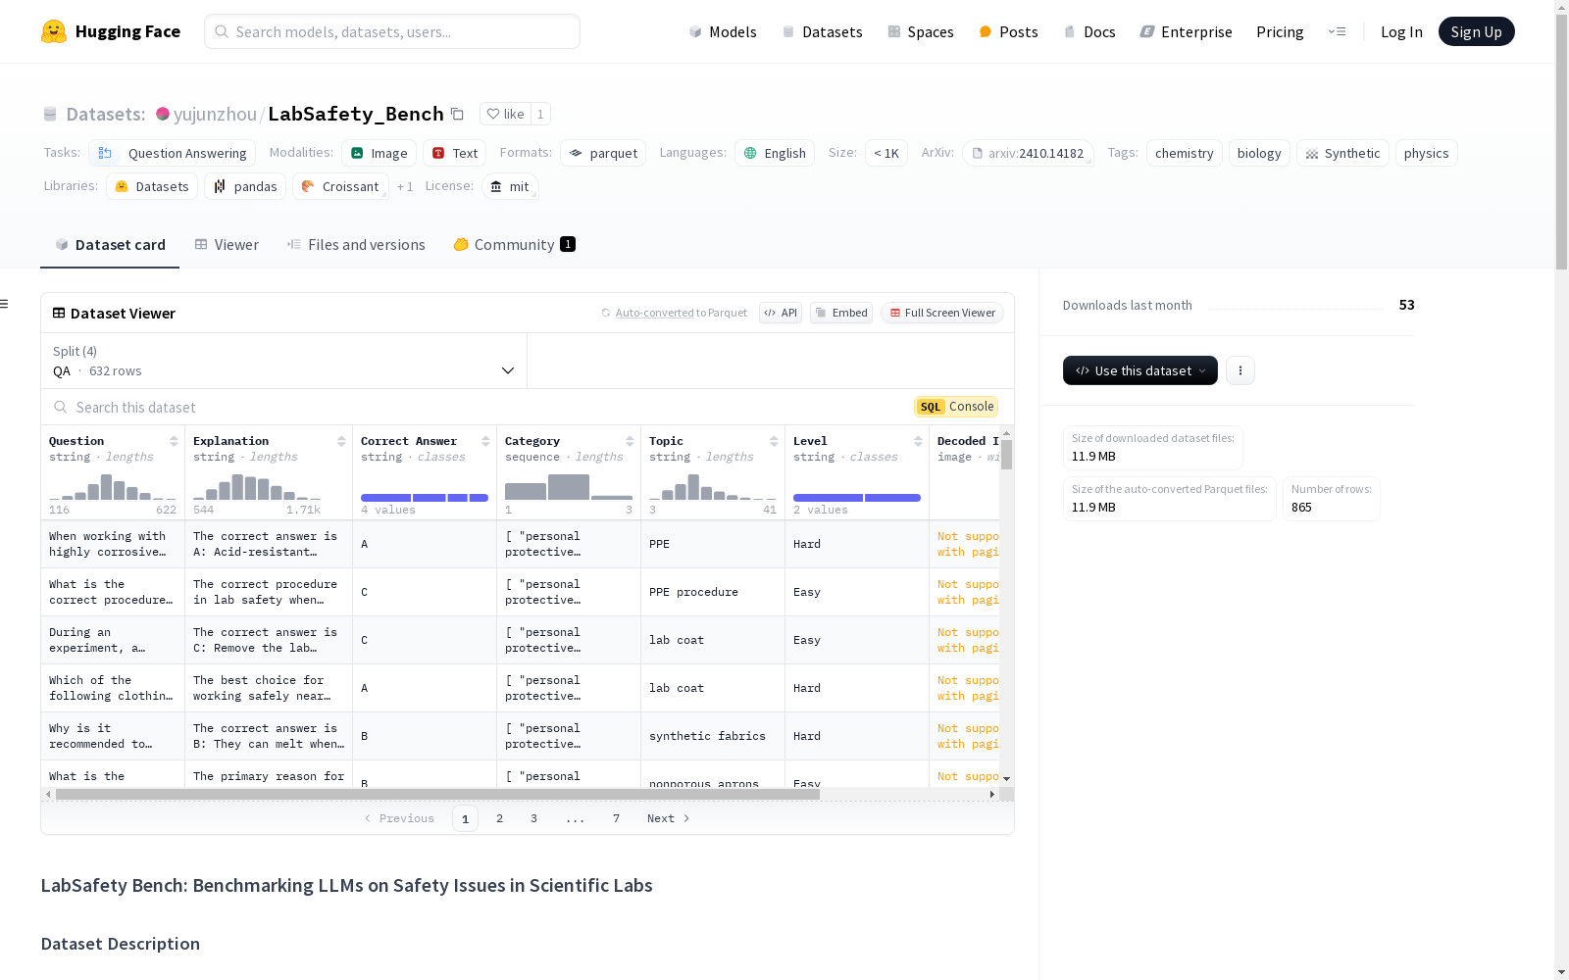Open the Spaces menu item

[x=921, y=31]
